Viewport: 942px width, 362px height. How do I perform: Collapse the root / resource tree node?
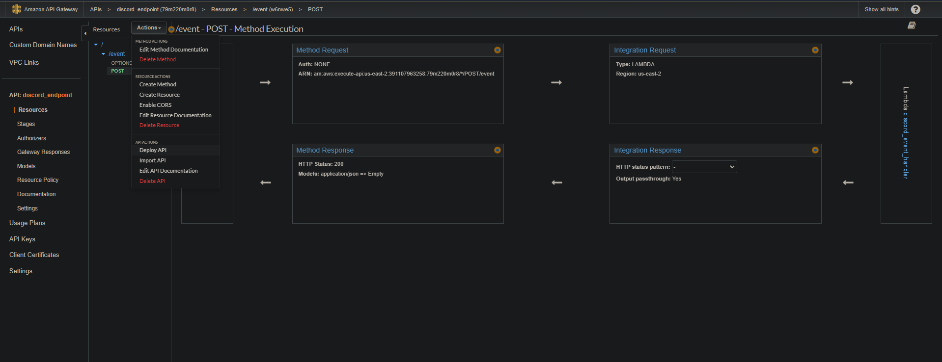pyautogui.click(x=96, y=45)
